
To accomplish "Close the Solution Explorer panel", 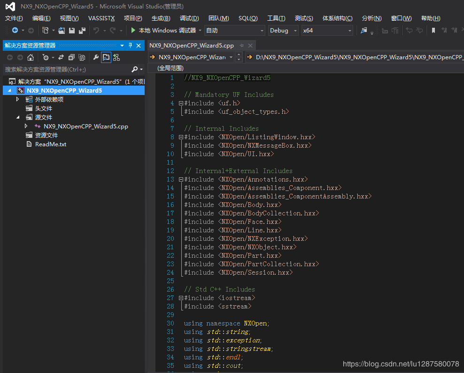I will coord(139,45).
